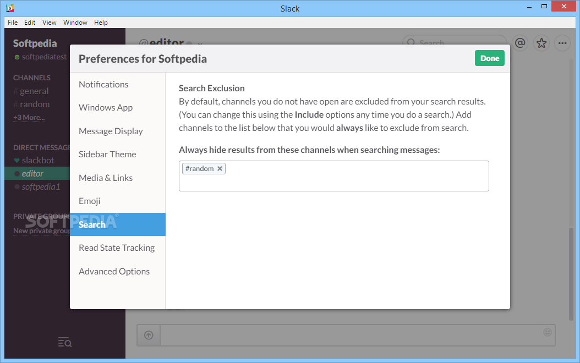The width and height of the screenshot is (580, 363).
Task: Open softpedia1 direct message
Action: pos(41,186)
